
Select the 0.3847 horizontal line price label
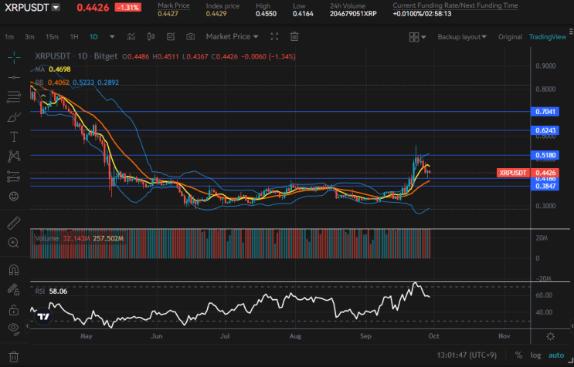545,187
